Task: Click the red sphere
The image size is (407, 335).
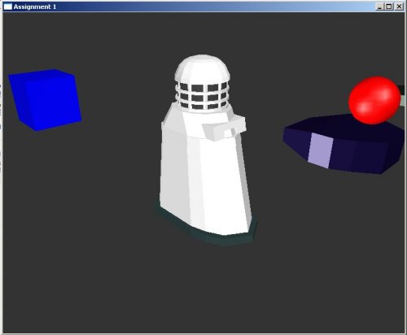Action: point(374,100)
